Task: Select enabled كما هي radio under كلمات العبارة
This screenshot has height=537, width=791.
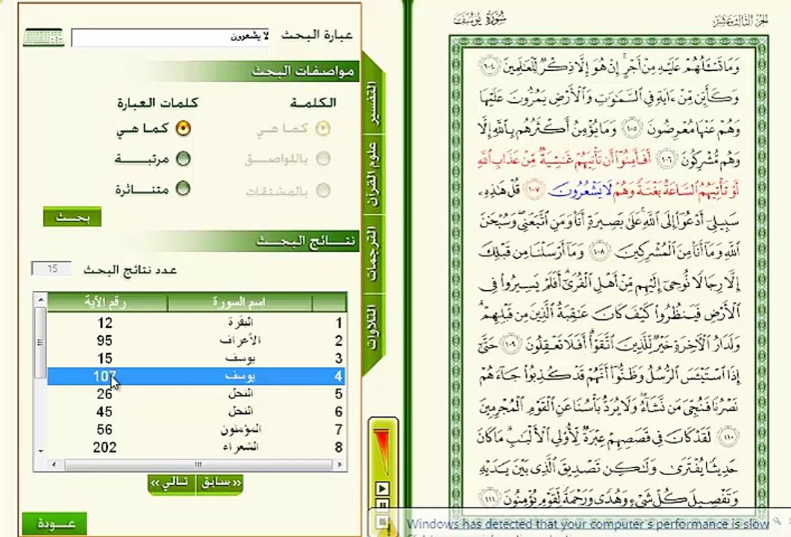Action: pyautogui.click(x=183, y=128)
